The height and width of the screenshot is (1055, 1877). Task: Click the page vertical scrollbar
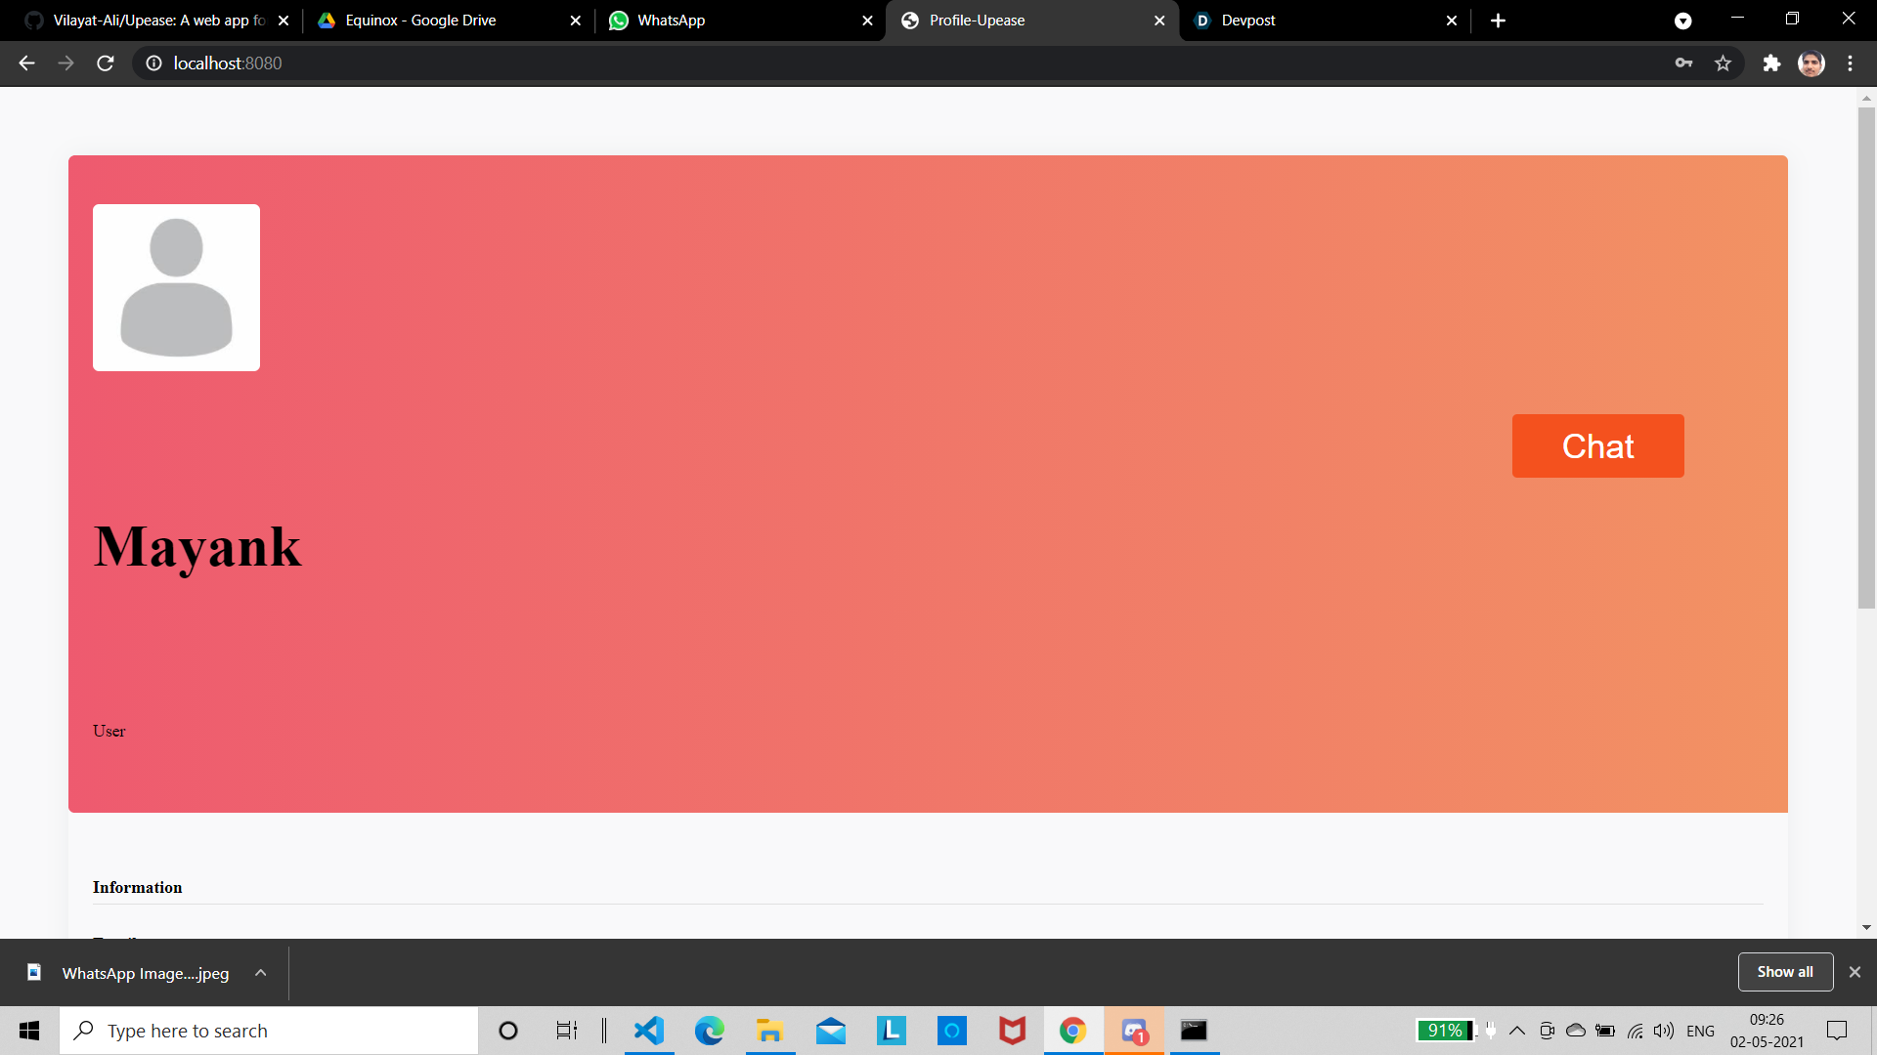(x=1866, y=358)
